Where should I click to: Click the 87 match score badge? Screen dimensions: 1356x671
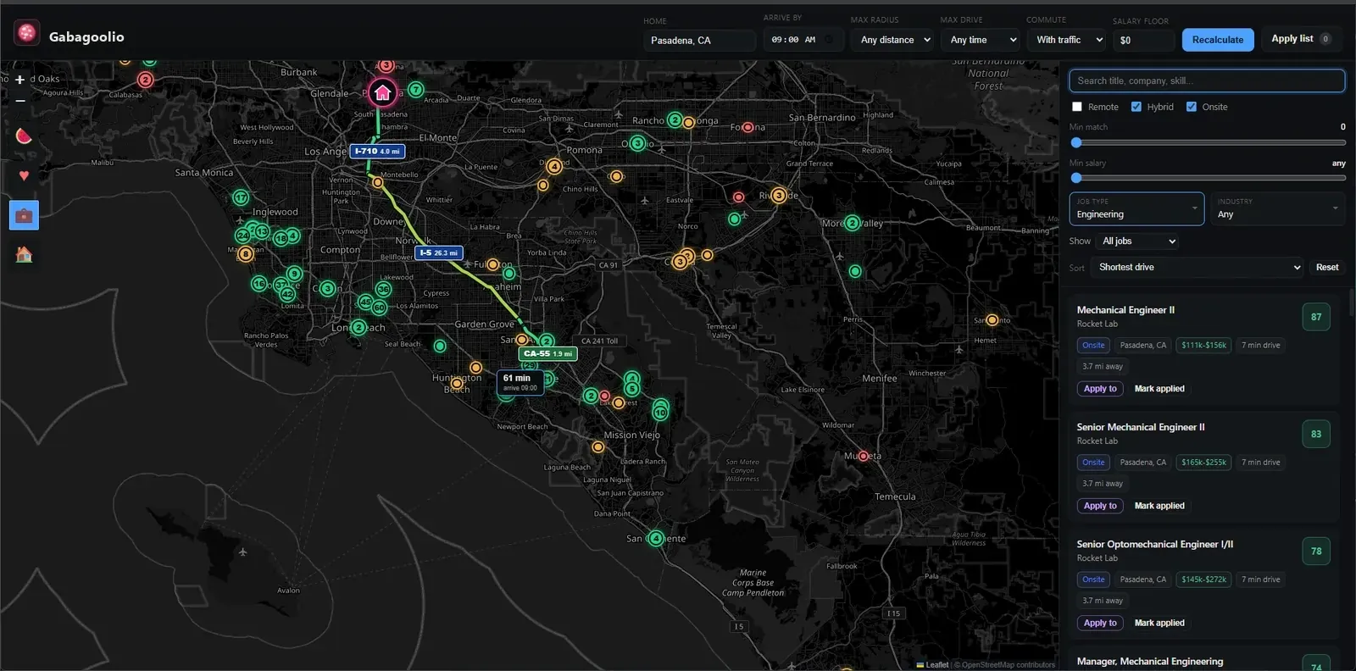coord(1316,317)
